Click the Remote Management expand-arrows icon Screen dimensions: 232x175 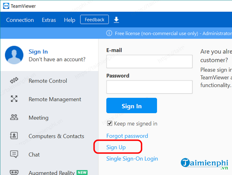14,99
